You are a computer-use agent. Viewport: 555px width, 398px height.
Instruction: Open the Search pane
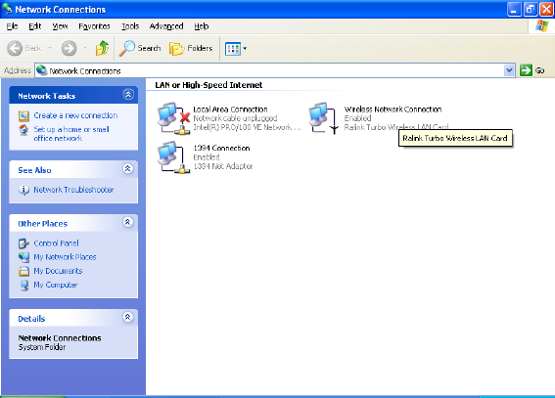(140, 48)
